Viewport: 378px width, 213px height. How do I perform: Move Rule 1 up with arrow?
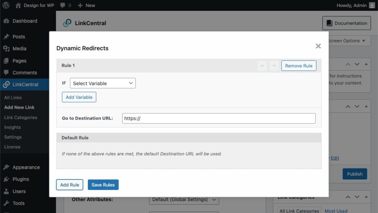[262, 66]
